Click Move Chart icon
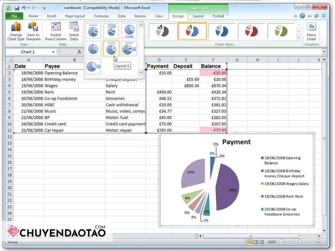This screenshot has width=335, height=251. [311, 31]
